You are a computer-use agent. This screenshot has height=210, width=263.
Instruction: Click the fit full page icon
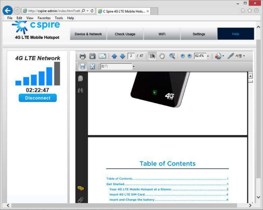click(x=92, y=66)
